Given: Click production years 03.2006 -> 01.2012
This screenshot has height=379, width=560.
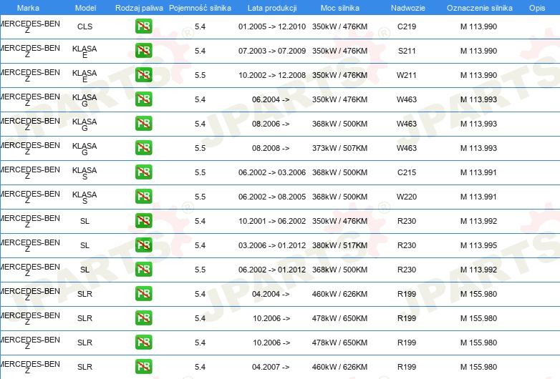Looking at the screenshot, I should click(272, 245).
